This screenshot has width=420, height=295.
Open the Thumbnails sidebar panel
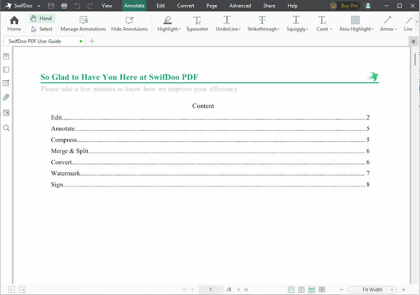(x=6, y=70)
